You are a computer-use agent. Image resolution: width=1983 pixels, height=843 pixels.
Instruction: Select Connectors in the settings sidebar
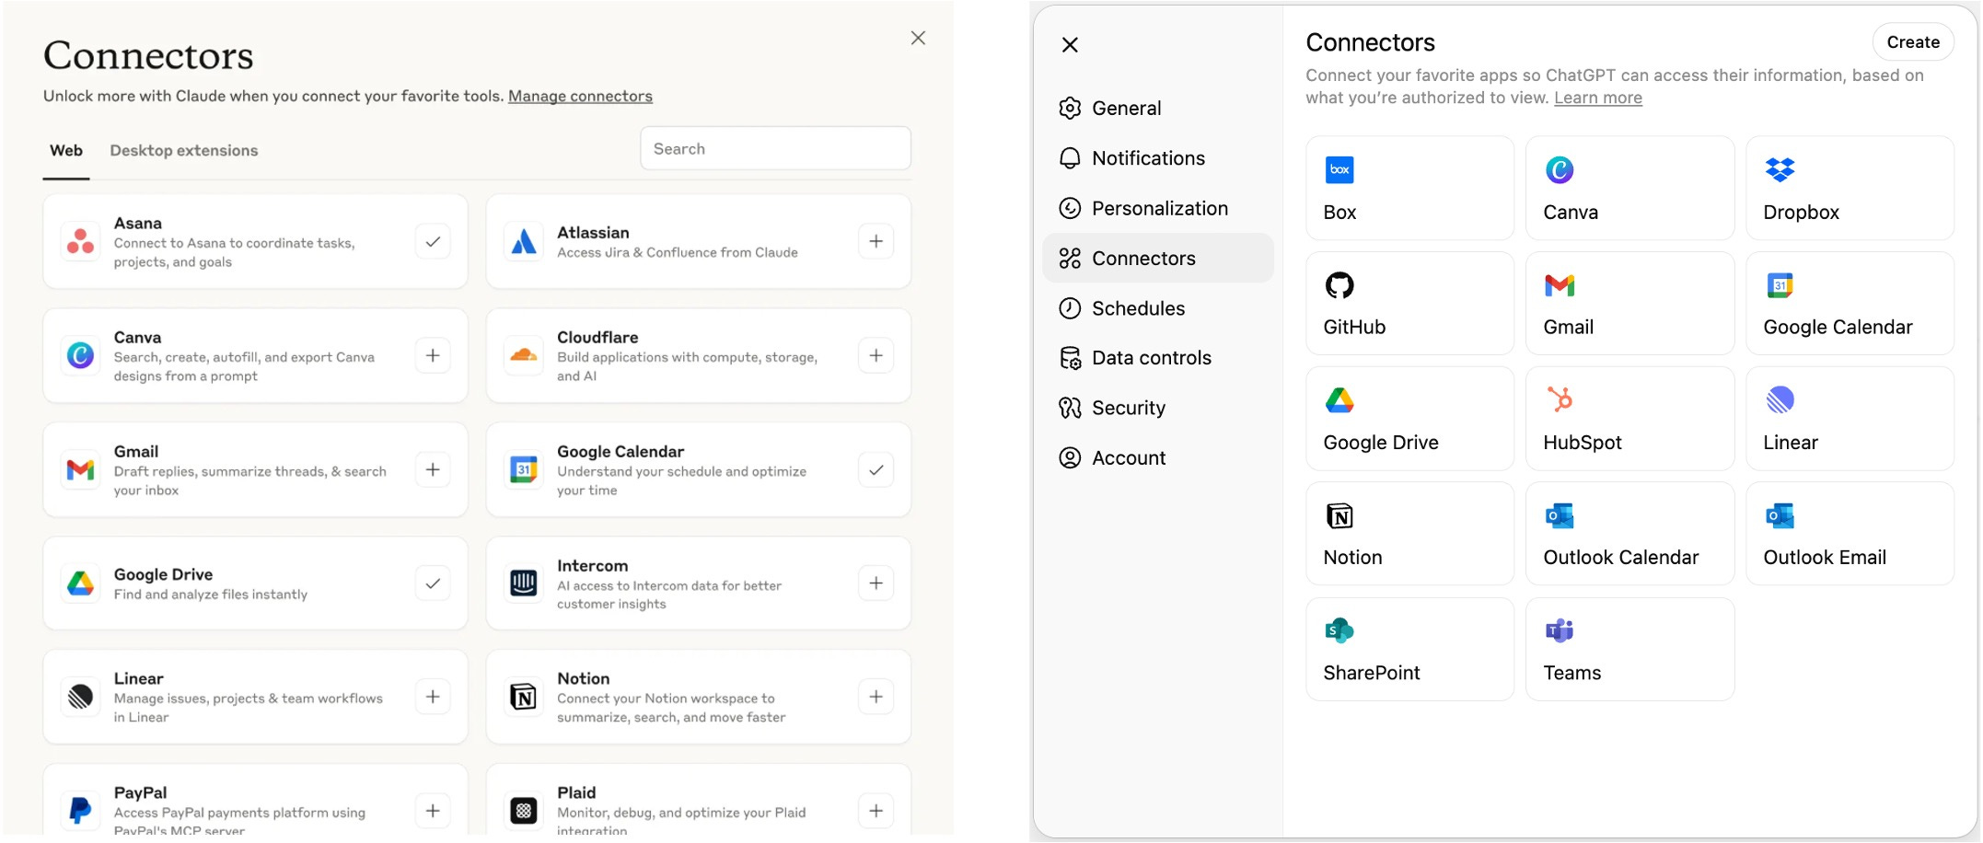(x=1158, y=259)
